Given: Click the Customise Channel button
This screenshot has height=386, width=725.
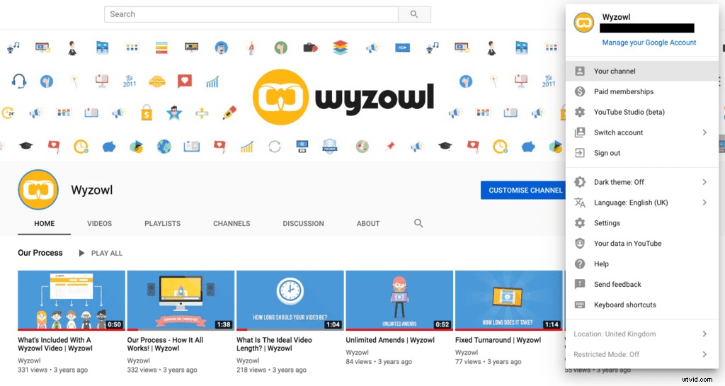Looking at the screenshot, I should [x=523, y=190].
